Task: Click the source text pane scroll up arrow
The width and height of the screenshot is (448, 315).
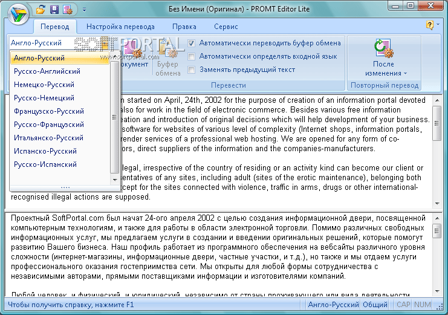Action: click(437, 100)
